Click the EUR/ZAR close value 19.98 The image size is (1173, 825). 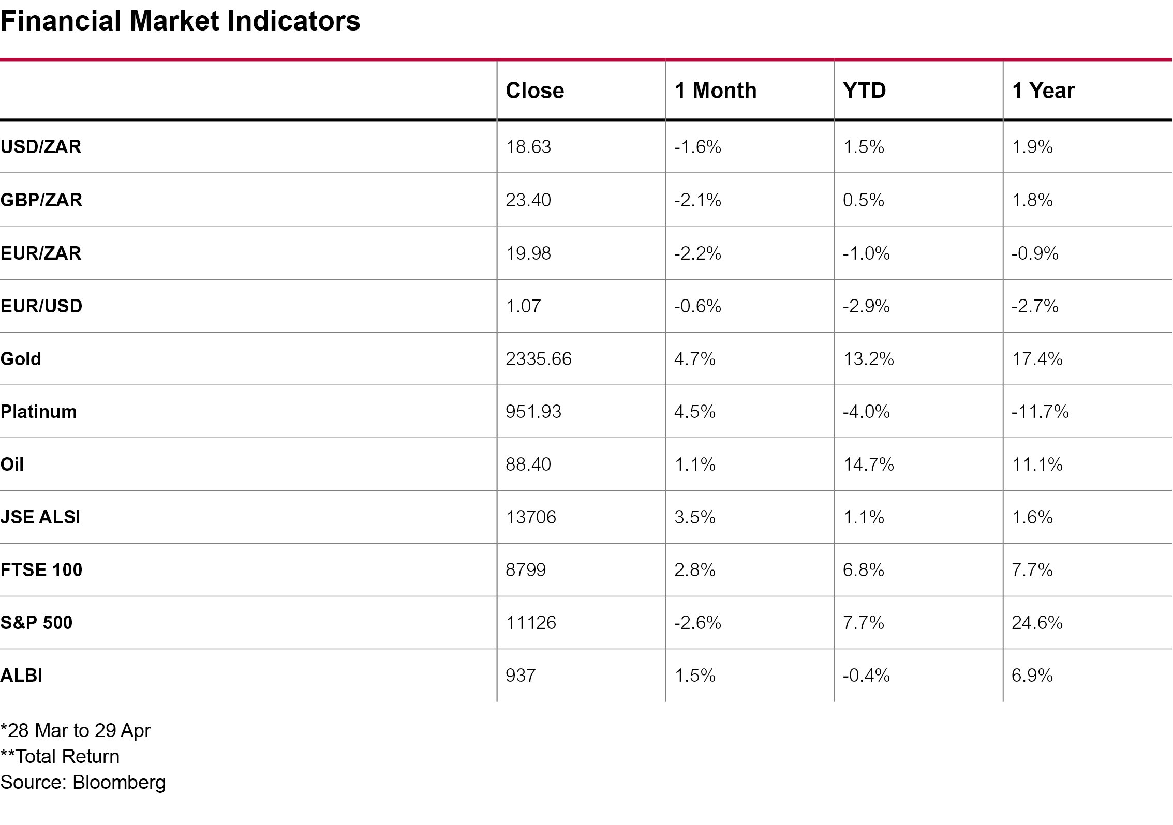pyautogui.click(x=528, y=253)
